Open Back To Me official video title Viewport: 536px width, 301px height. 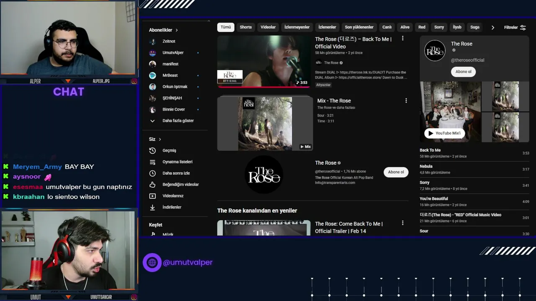click(353, 43)
